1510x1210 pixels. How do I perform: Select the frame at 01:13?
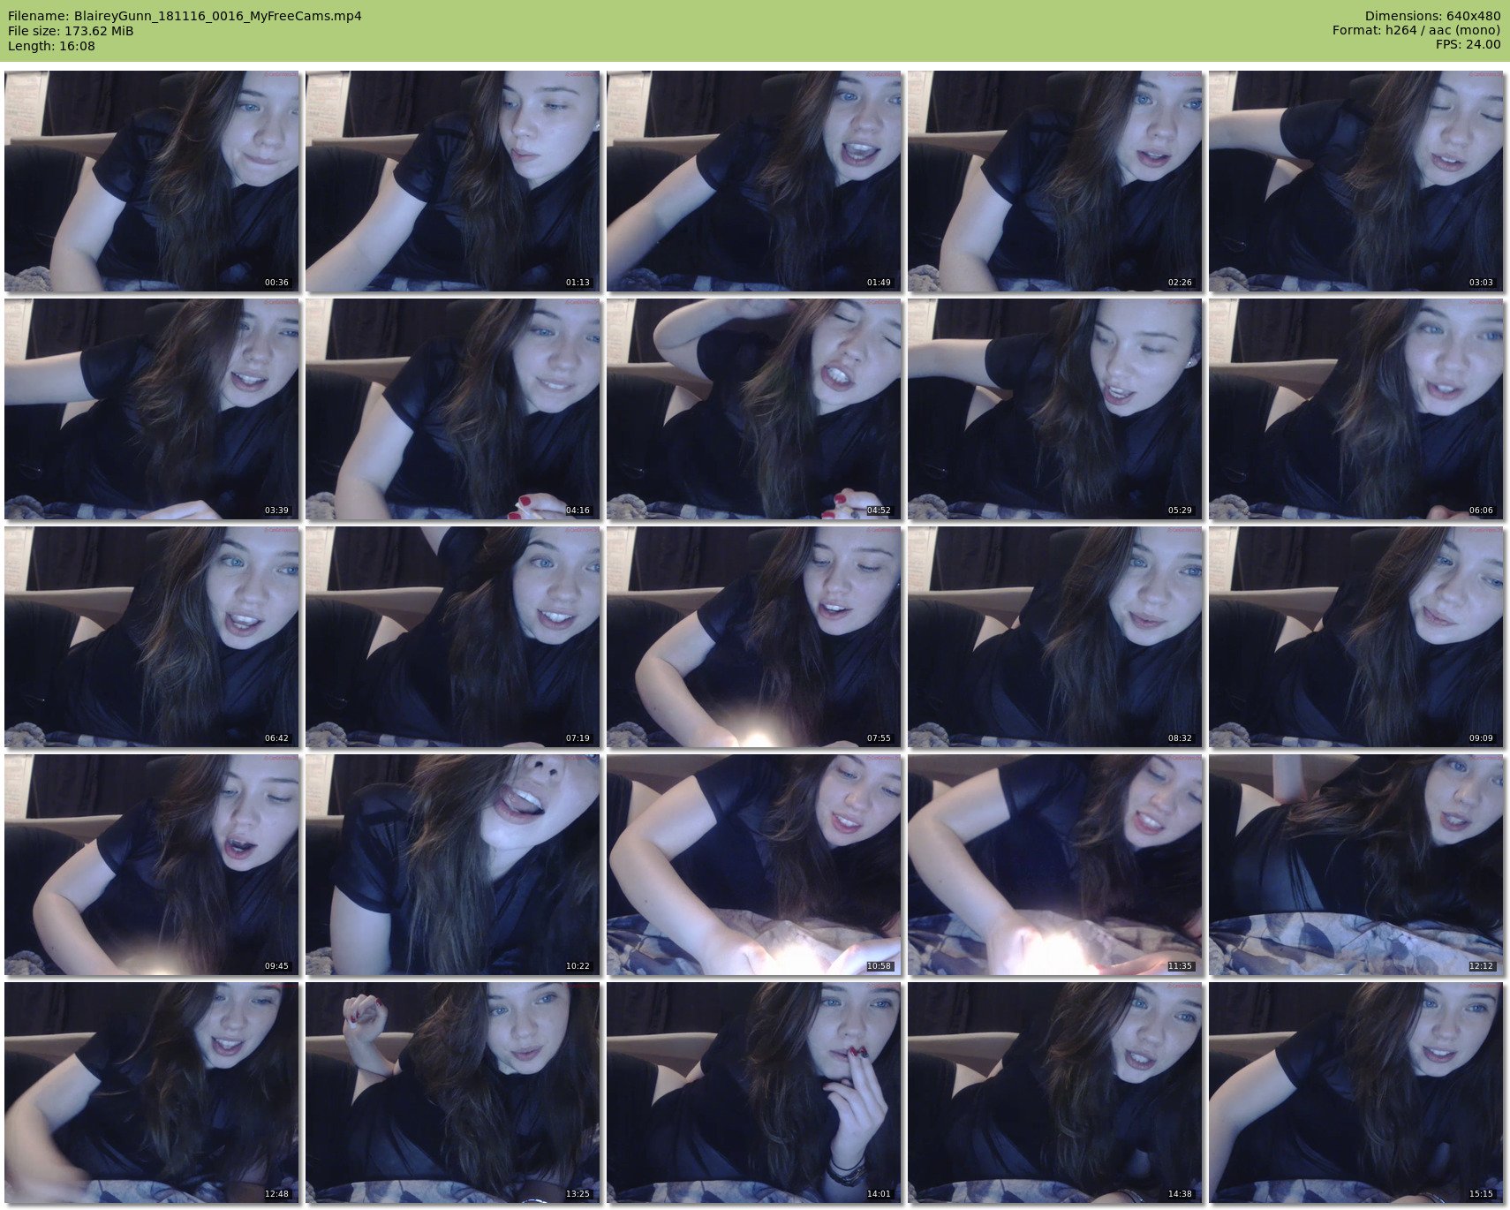coord(453,181)
